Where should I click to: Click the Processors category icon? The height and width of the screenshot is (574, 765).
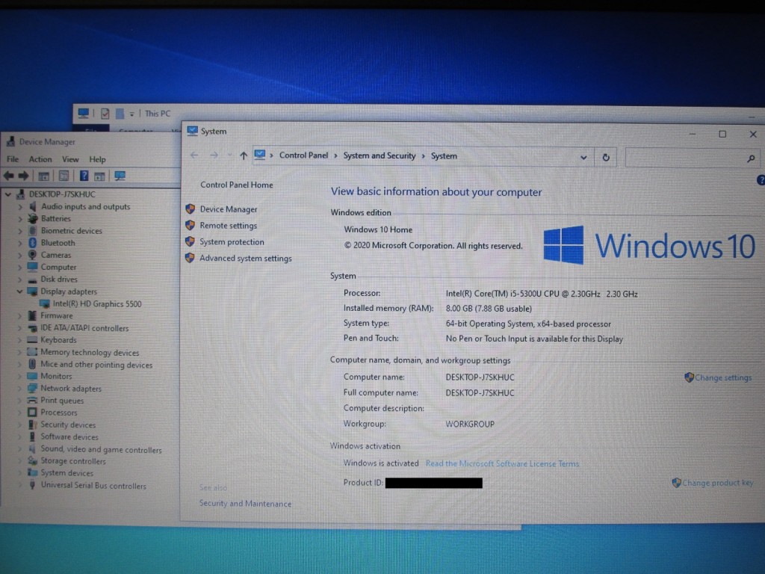coord(33,412)
